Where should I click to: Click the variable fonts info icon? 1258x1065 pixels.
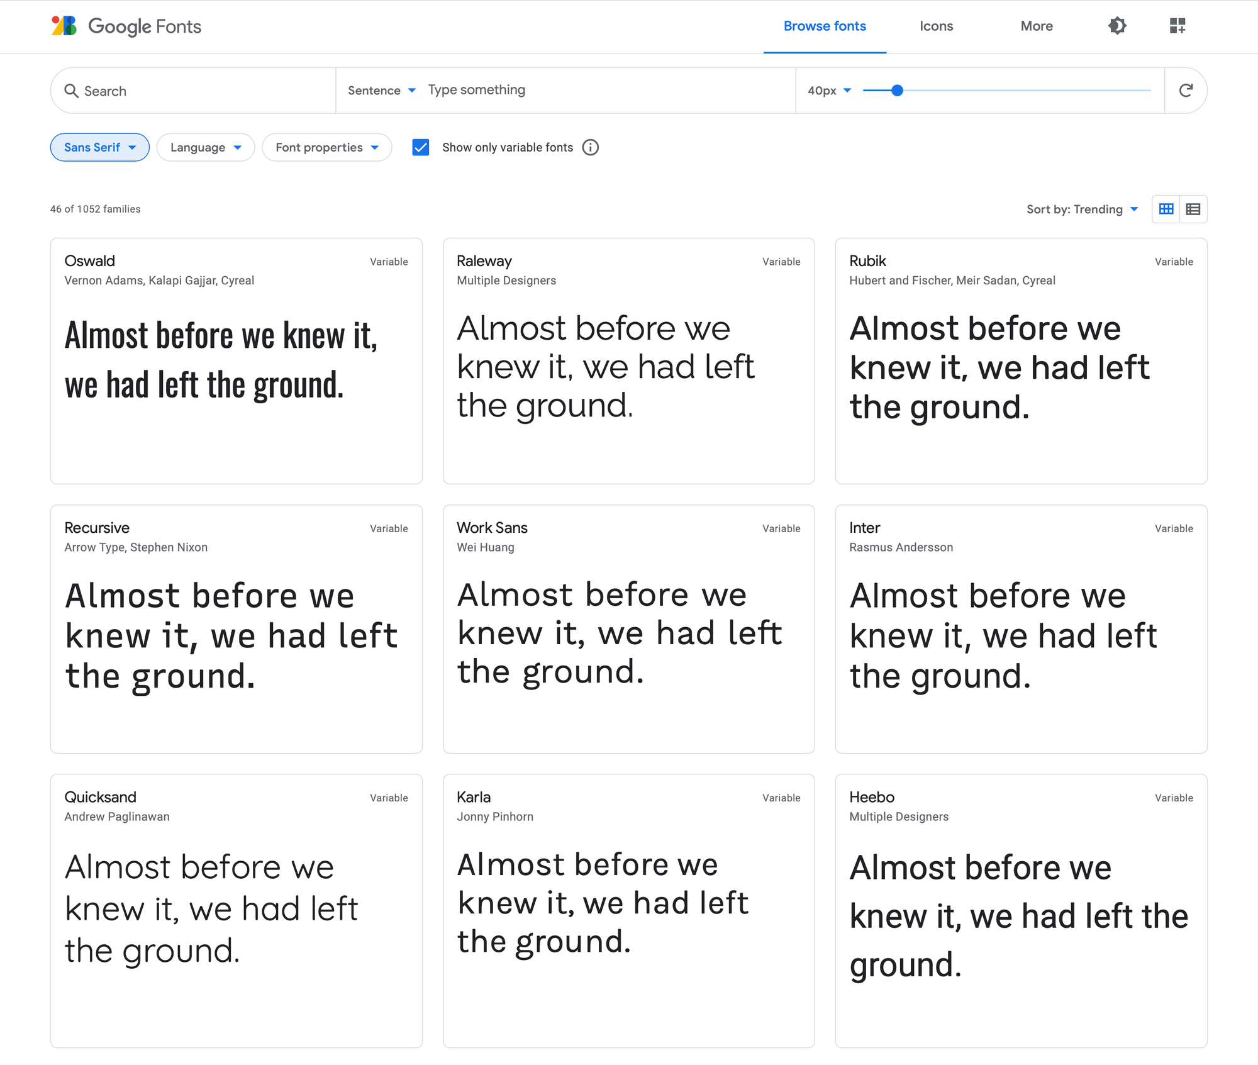click(x=590, y=147)
